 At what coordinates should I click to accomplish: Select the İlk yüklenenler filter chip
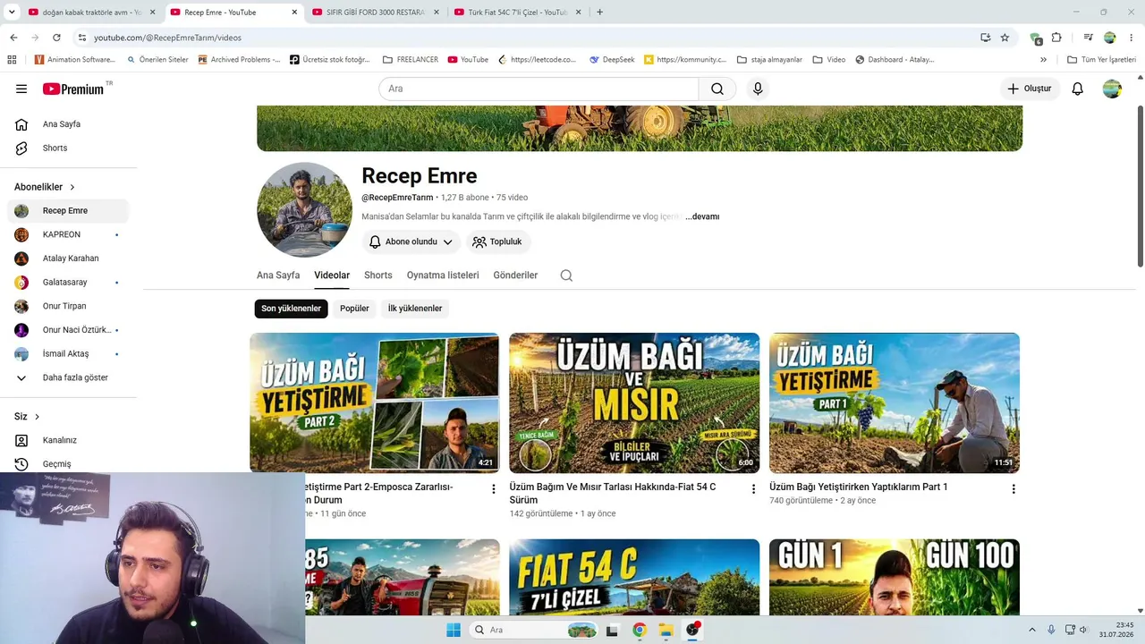point(415,309)
